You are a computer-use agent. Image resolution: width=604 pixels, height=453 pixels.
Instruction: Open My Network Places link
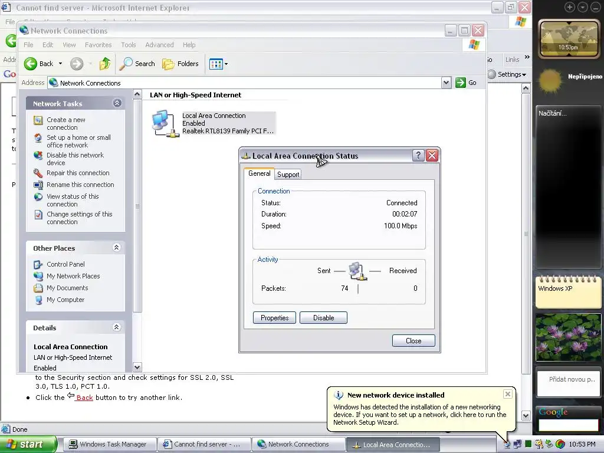coord(73,276)
